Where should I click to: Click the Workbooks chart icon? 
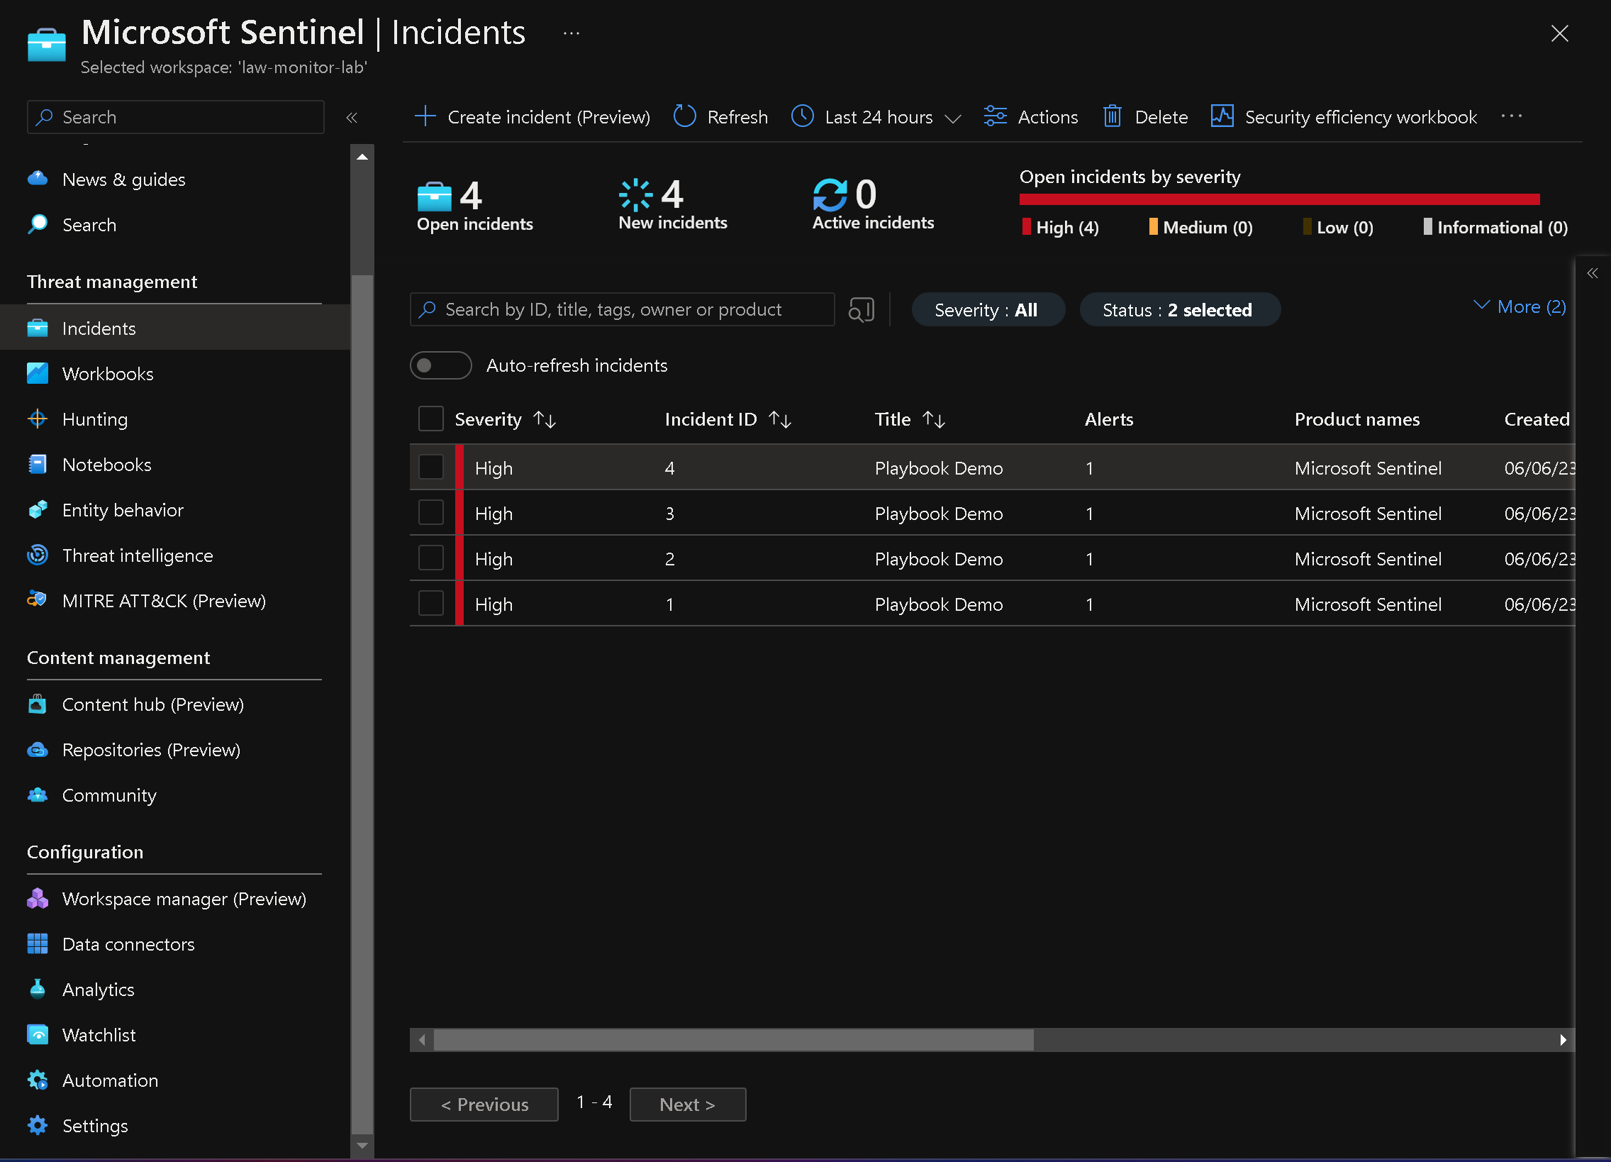pyautogui.click(x=38, y=373)
